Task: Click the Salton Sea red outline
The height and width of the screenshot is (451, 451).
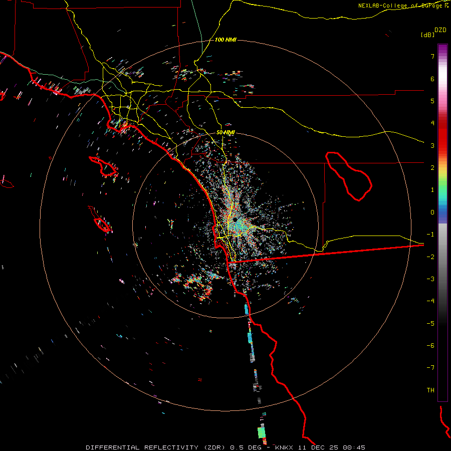Action: tap(349, 176)
